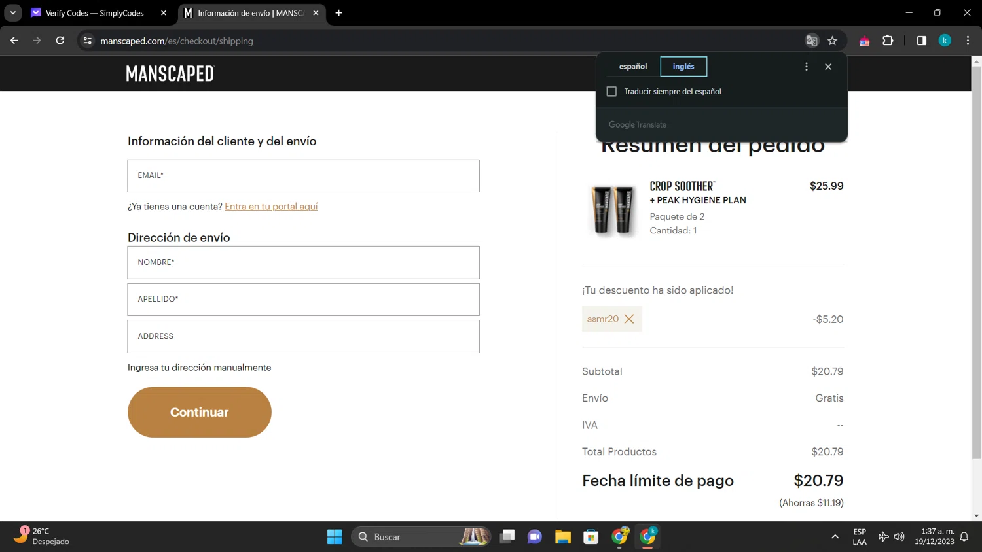The image size is (982, 552).
Task: Open translate popup more options menu
Action: 807,67
